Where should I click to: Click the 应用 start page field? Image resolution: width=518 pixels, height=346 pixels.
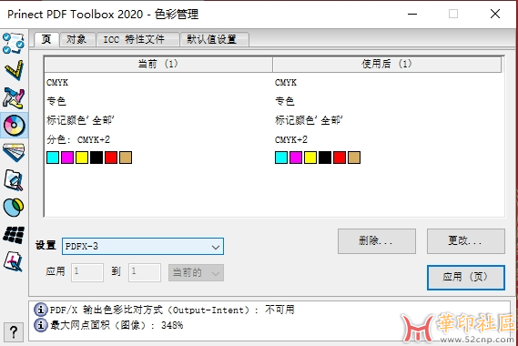click(87, 272)
